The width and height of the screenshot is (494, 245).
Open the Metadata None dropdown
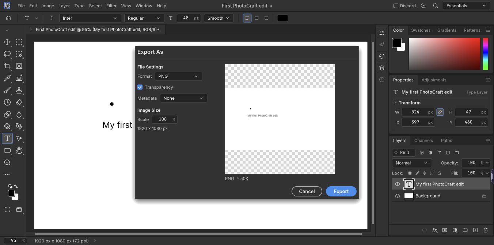(x=183, y=98)
